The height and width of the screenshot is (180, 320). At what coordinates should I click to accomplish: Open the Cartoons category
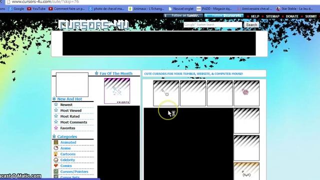(x=68, y=154)
